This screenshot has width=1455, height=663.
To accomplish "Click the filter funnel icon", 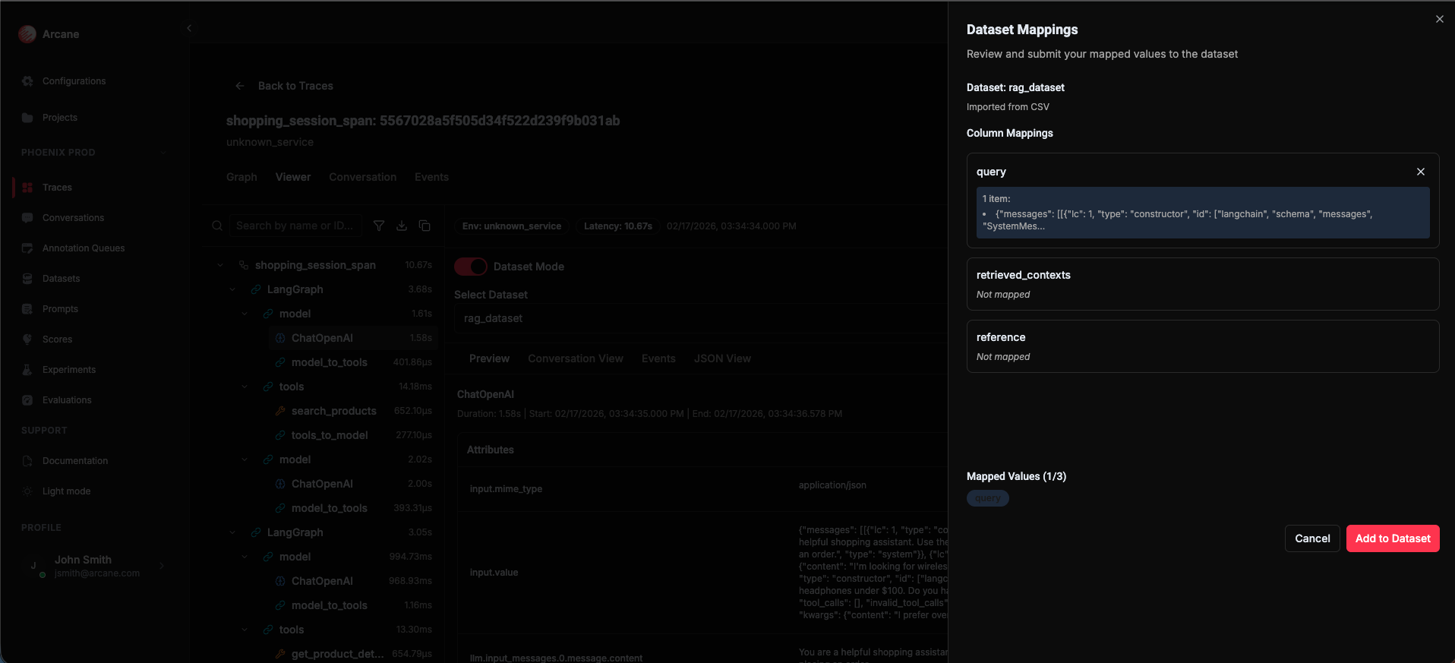I will pos(379,226).
